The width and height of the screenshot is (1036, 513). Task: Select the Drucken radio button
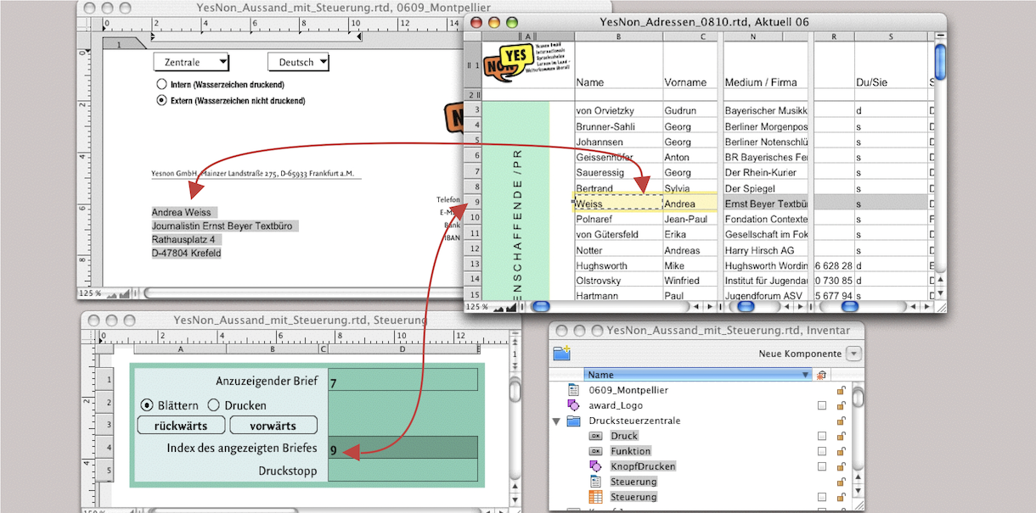pos(214,405)
